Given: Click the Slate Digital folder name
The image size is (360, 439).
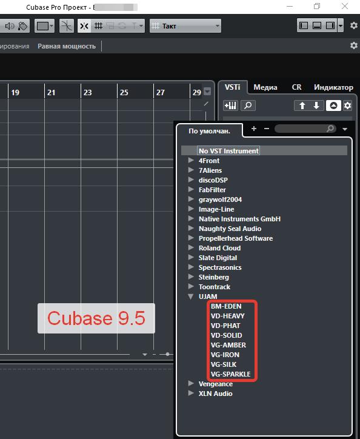Looking at the screenshot, I should tap(218, 258).
